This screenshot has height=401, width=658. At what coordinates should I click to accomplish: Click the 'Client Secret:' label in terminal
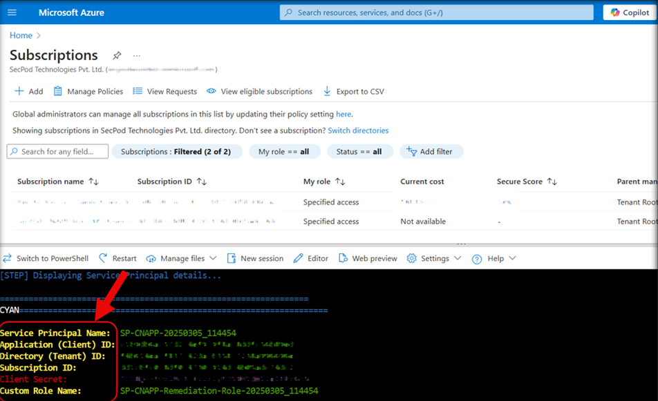click(34, 379)
